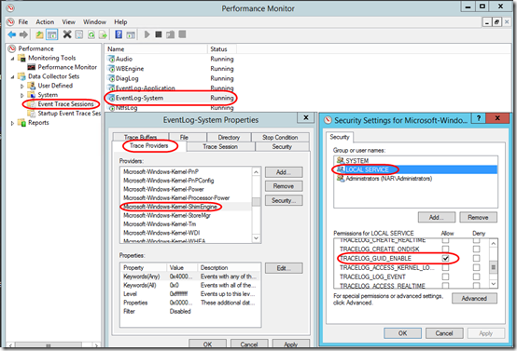
Task: Click the DiagLog trace session icon
Action: pyautogui.click(x=111, y=78)
